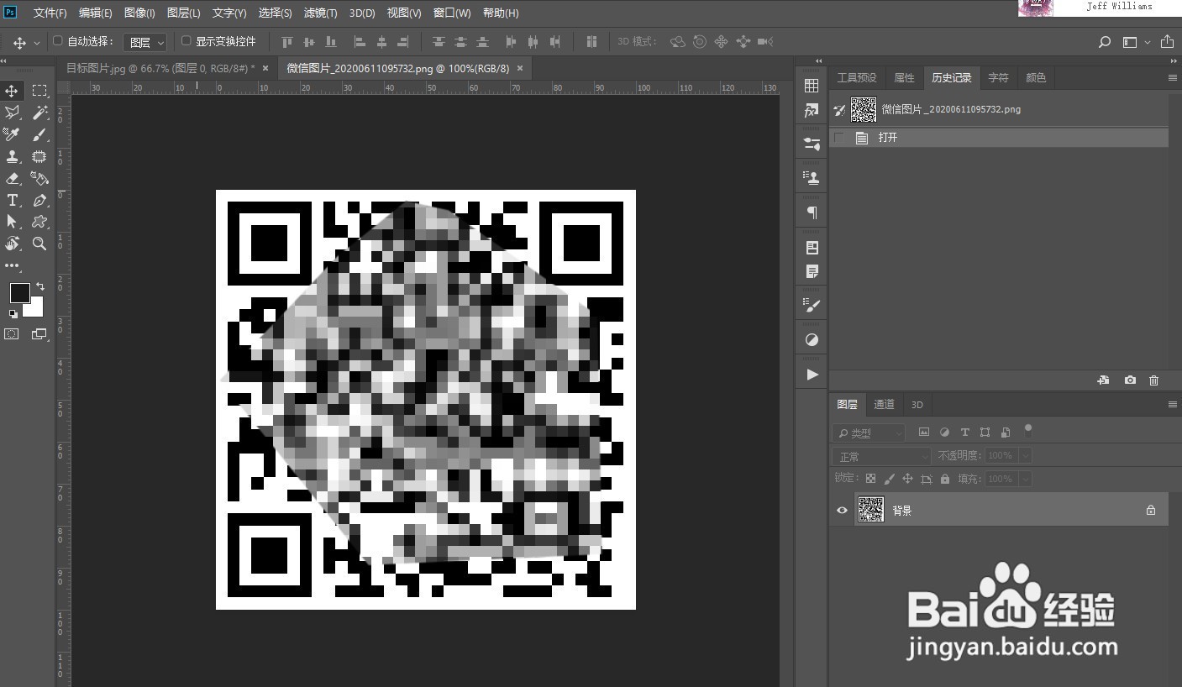The width and height of the screenshot is (1182, 687).
Task: Enable the Auto-Select checkbox
Action: coord(58,41)
